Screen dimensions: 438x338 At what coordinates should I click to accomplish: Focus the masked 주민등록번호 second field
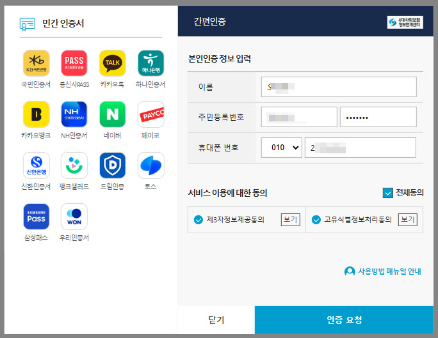(378, 117)
